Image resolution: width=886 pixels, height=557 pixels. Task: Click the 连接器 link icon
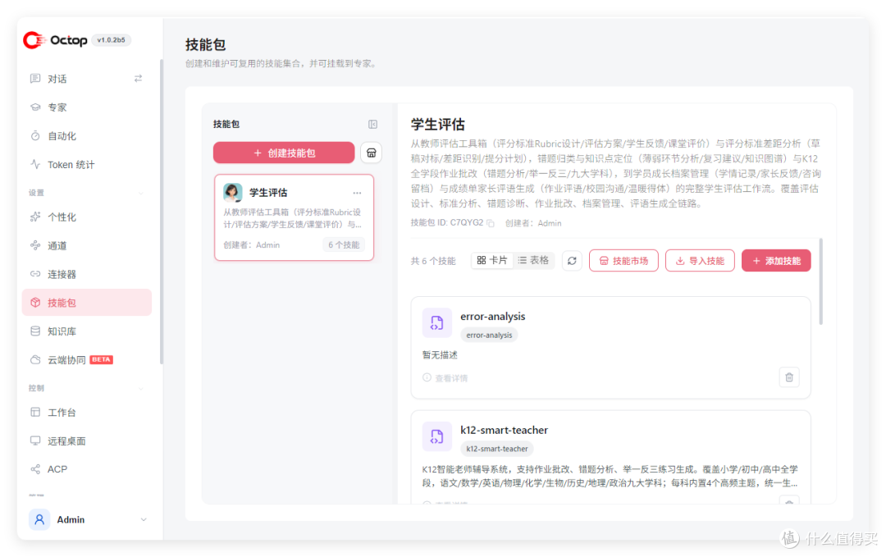pyautogui.click(x=35, y=274)
